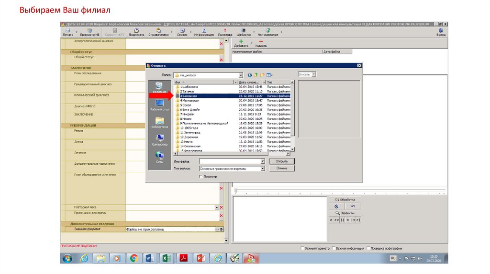The height and width of the screenshot is (274, 490).
Task: Open the view menu icon in dialog
Action: point(269,75)
